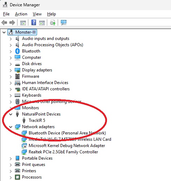Open the blue Help question-mark icon
The image size is (171, 181).
click(x=34, y=22)
